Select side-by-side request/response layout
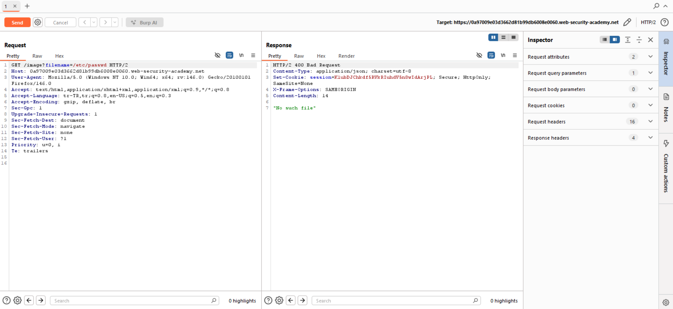673x309 pixels. point(493,37)
